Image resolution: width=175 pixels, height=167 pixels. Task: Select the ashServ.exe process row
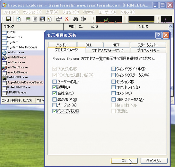[23, 62]
